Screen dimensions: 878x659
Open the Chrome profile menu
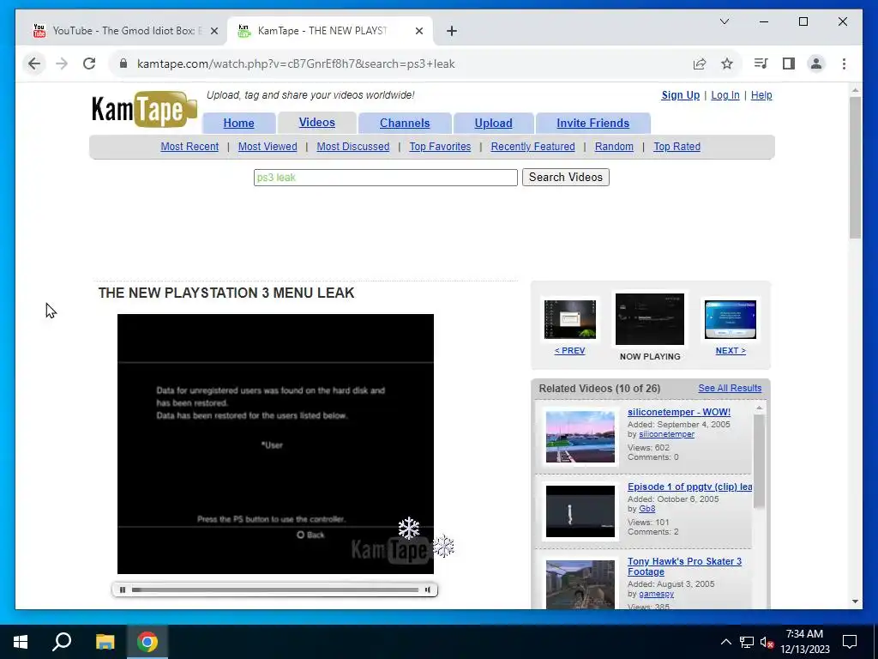tap(816, 63)
